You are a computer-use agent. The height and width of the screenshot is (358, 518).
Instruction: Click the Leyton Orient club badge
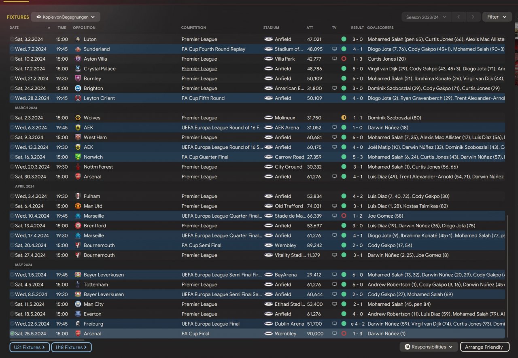tap(78, 98)
